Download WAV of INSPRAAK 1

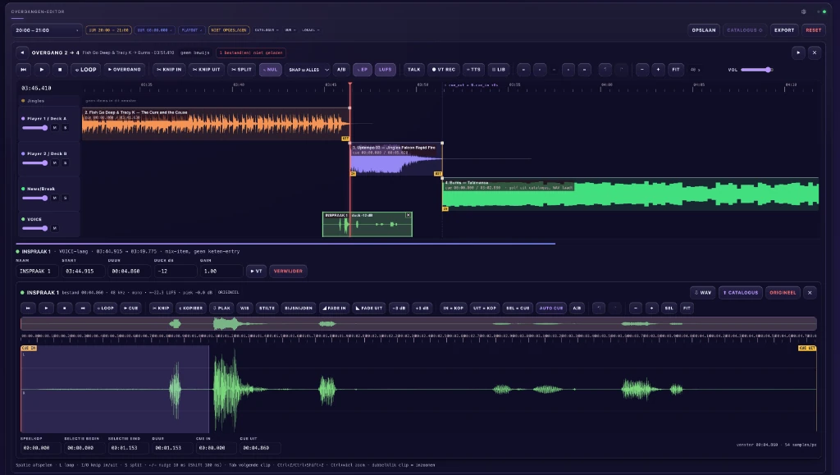pyautogui.click(x=703, y=293)
